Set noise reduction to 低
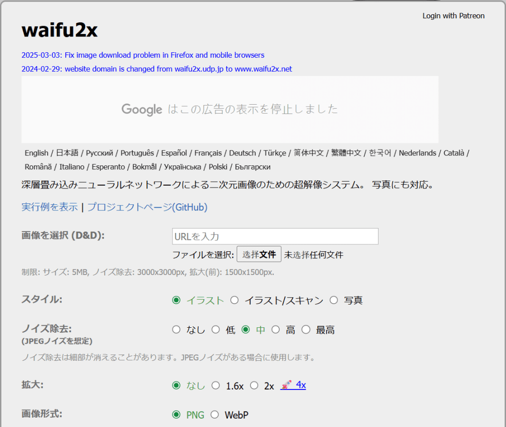 coord(215,330)
